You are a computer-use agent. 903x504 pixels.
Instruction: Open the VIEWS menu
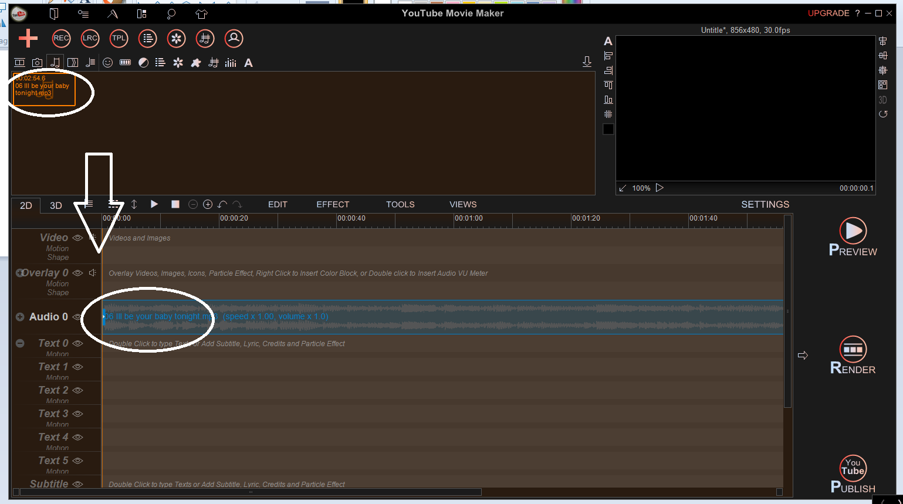click(x=463, y=204)
